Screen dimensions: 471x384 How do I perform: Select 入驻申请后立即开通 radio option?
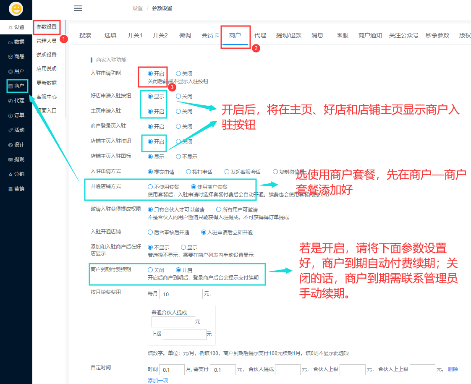click(x=204, y=232)
